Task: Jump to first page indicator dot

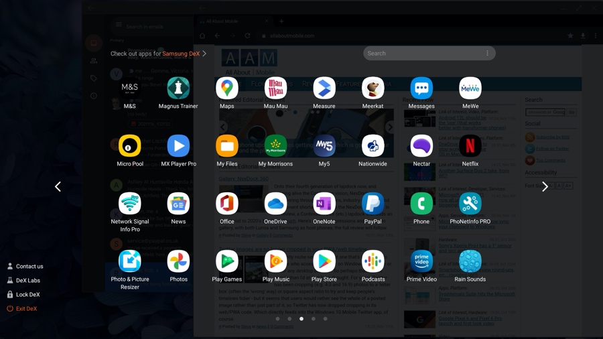Action: coord(277,319)
